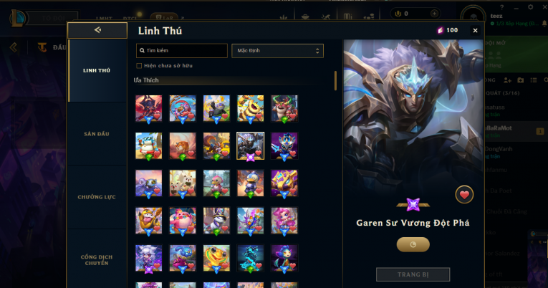Enable the Hiện chưa sở hữu checkbox
Screen dimensions: 548x288
point(139,66)
